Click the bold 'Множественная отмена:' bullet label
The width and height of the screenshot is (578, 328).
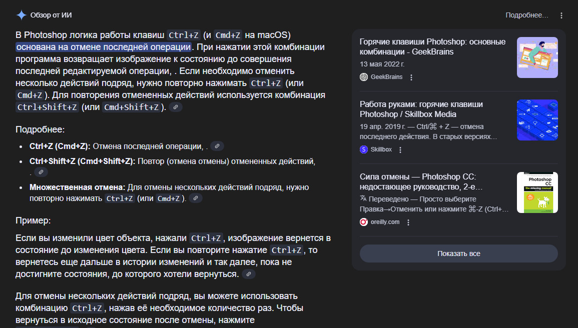78,187
